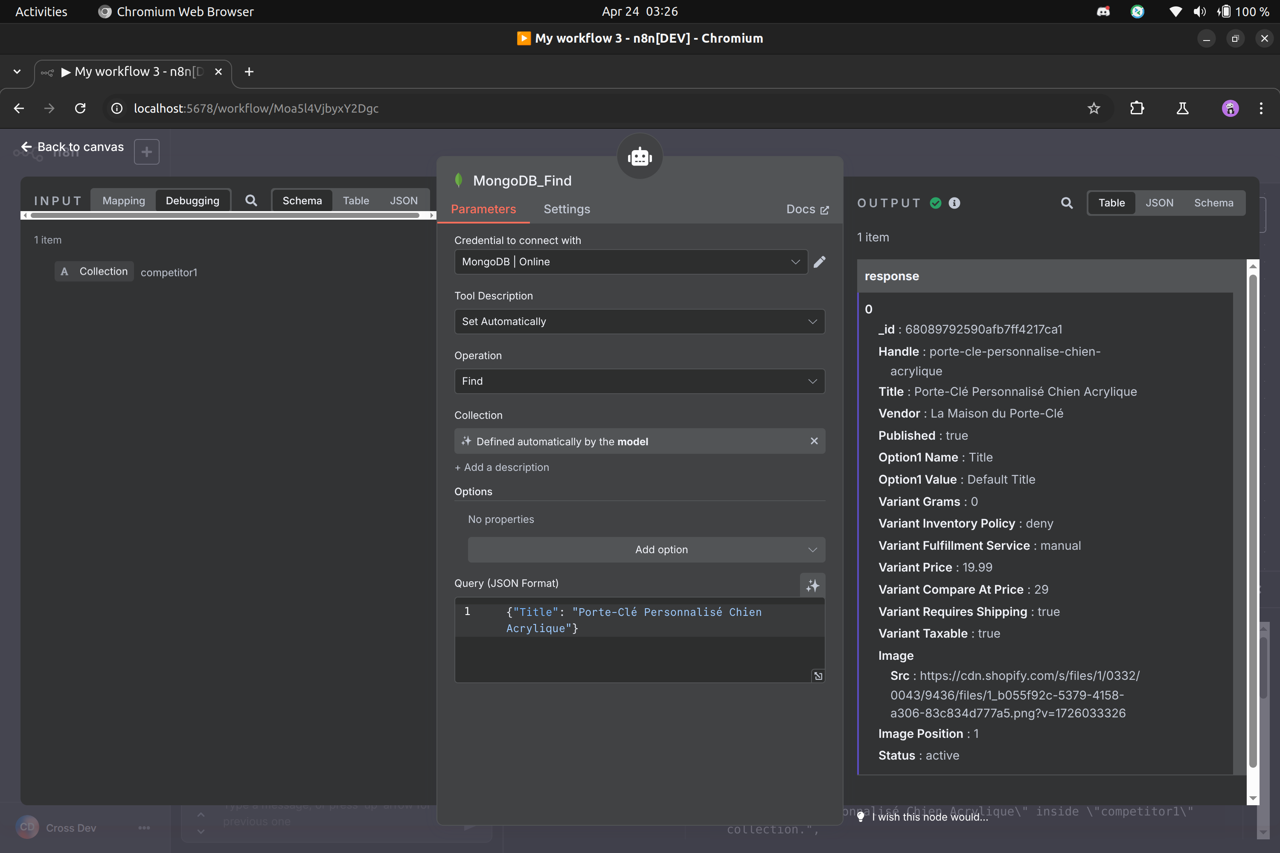Open the Settings tab
Screen dimensions: 1280x853
coord(567,209)
